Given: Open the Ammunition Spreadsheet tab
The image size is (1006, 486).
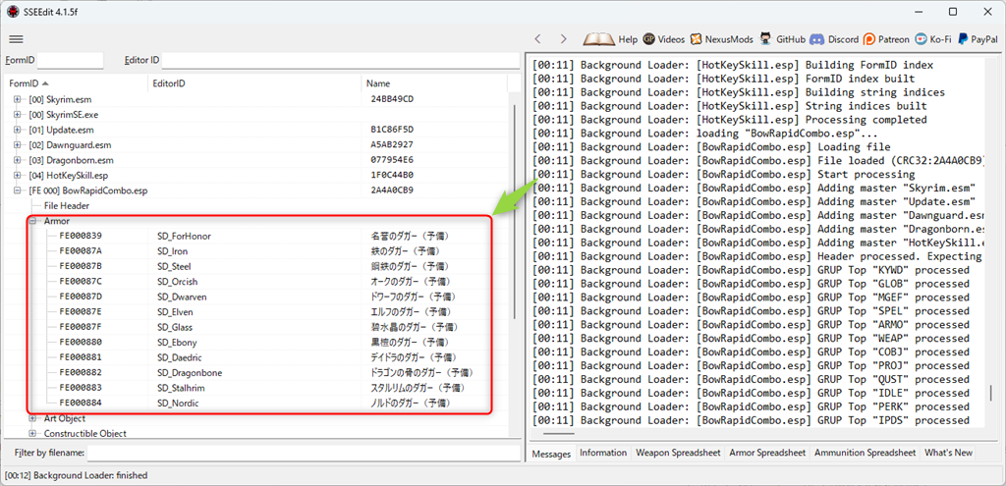Looking at the screenshot, I should pos(865,453).
